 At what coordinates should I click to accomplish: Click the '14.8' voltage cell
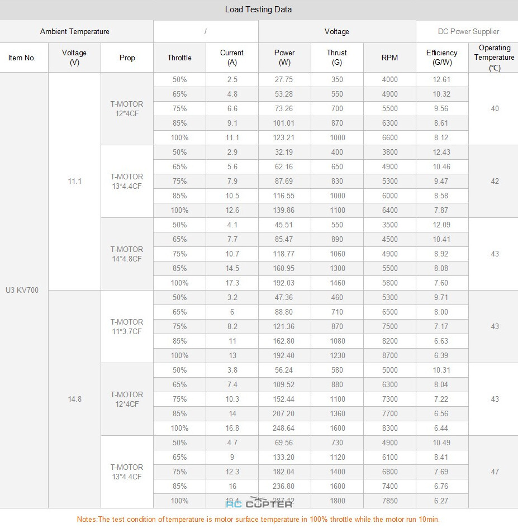click(x=75, y=399)
